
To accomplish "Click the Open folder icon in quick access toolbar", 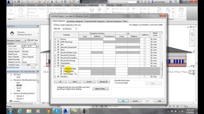I will (15, 2).
